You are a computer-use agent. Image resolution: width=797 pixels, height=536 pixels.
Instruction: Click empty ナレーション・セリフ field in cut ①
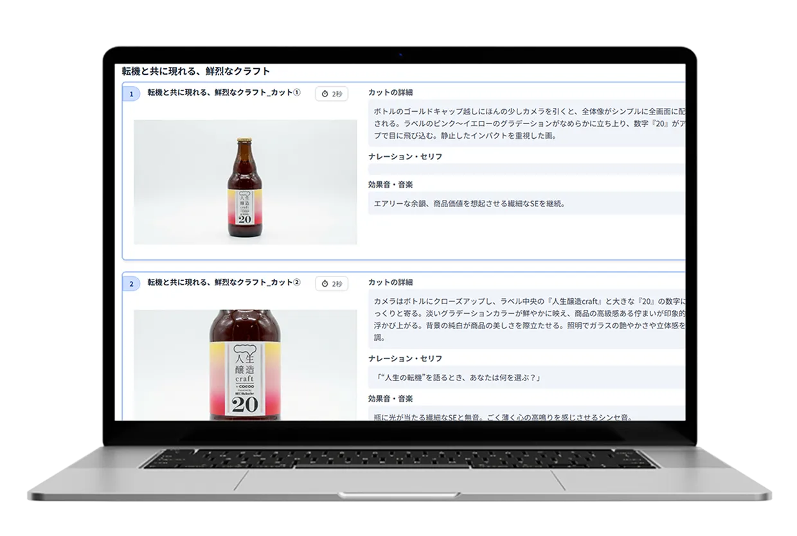coord(526,169)
